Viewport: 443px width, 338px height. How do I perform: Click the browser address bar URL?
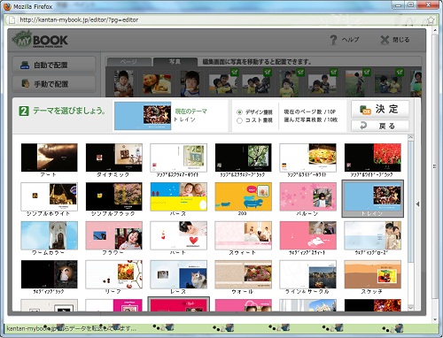[79, 19]
